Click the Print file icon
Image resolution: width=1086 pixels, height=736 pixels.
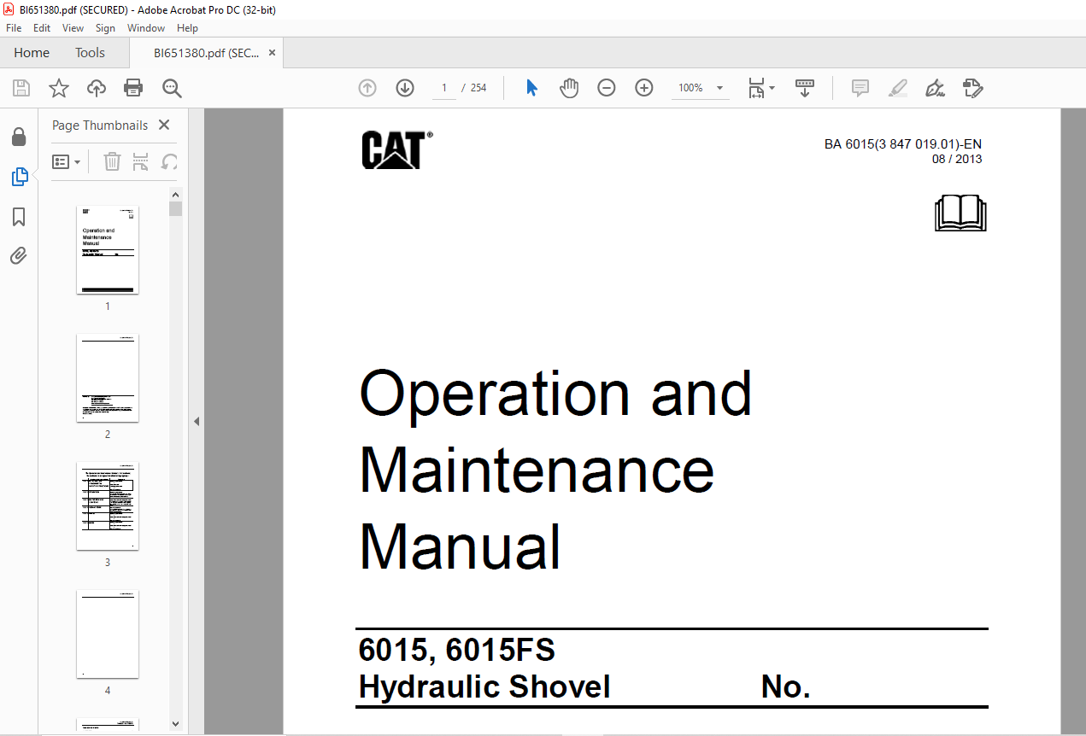click(x=132, y=88)
